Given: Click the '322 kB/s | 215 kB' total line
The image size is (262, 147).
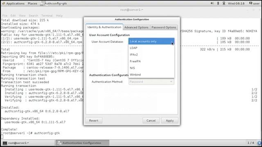Looking at the screenshot, I should (x=225, y=49).
